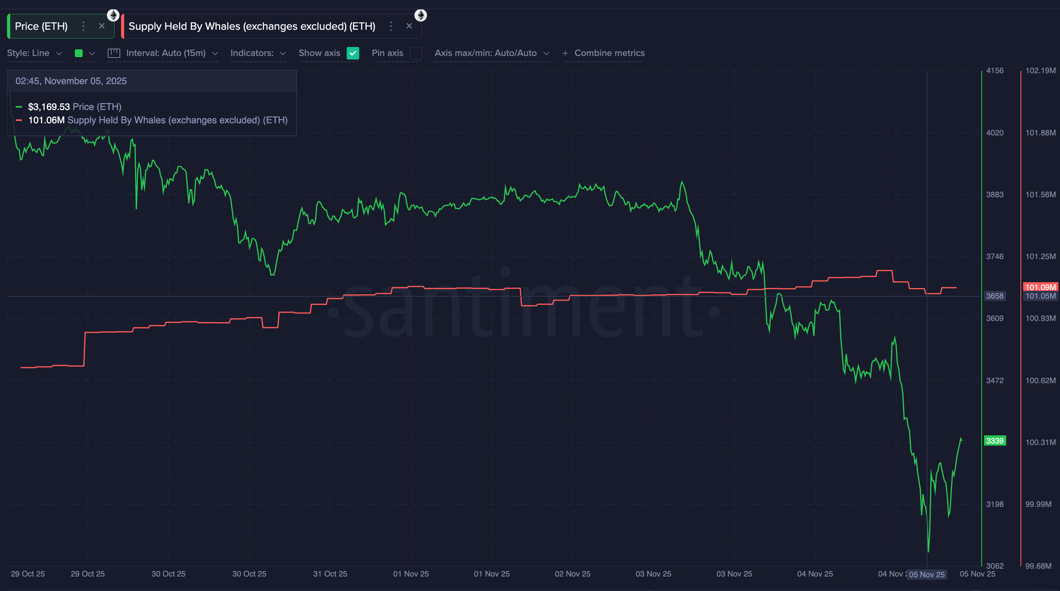Disable the Show axis checkbox

point(353,54)
